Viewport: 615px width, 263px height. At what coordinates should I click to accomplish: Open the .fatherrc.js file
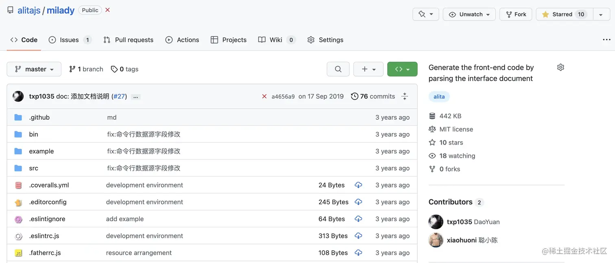(x=45, y=252)
